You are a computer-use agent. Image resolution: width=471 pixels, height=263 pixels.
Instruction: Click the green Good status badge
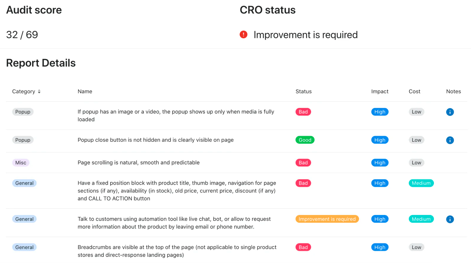(x=305, y=140)
